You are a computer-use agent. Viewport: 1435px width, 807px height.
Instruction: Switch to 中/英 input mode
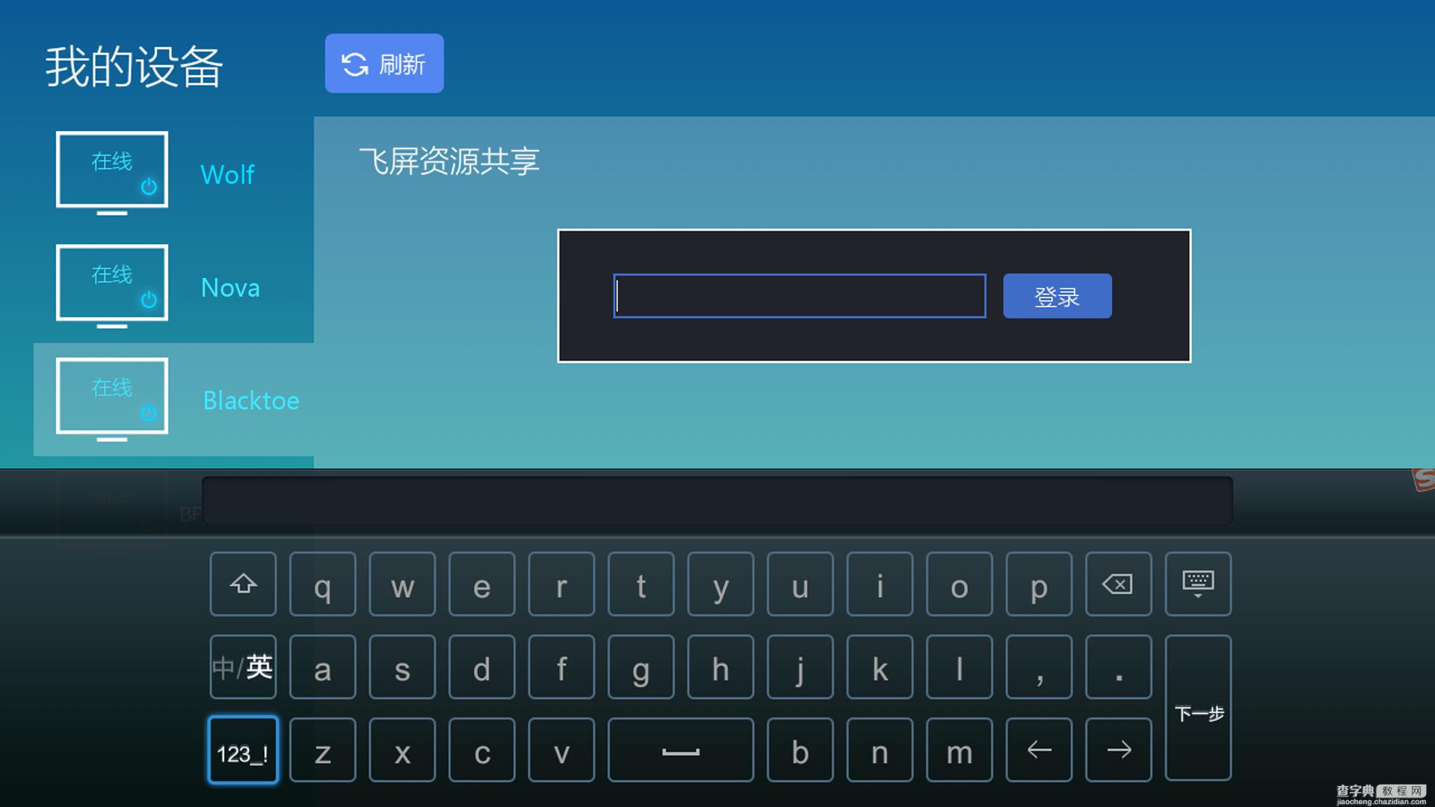click(x=244, y=668)
